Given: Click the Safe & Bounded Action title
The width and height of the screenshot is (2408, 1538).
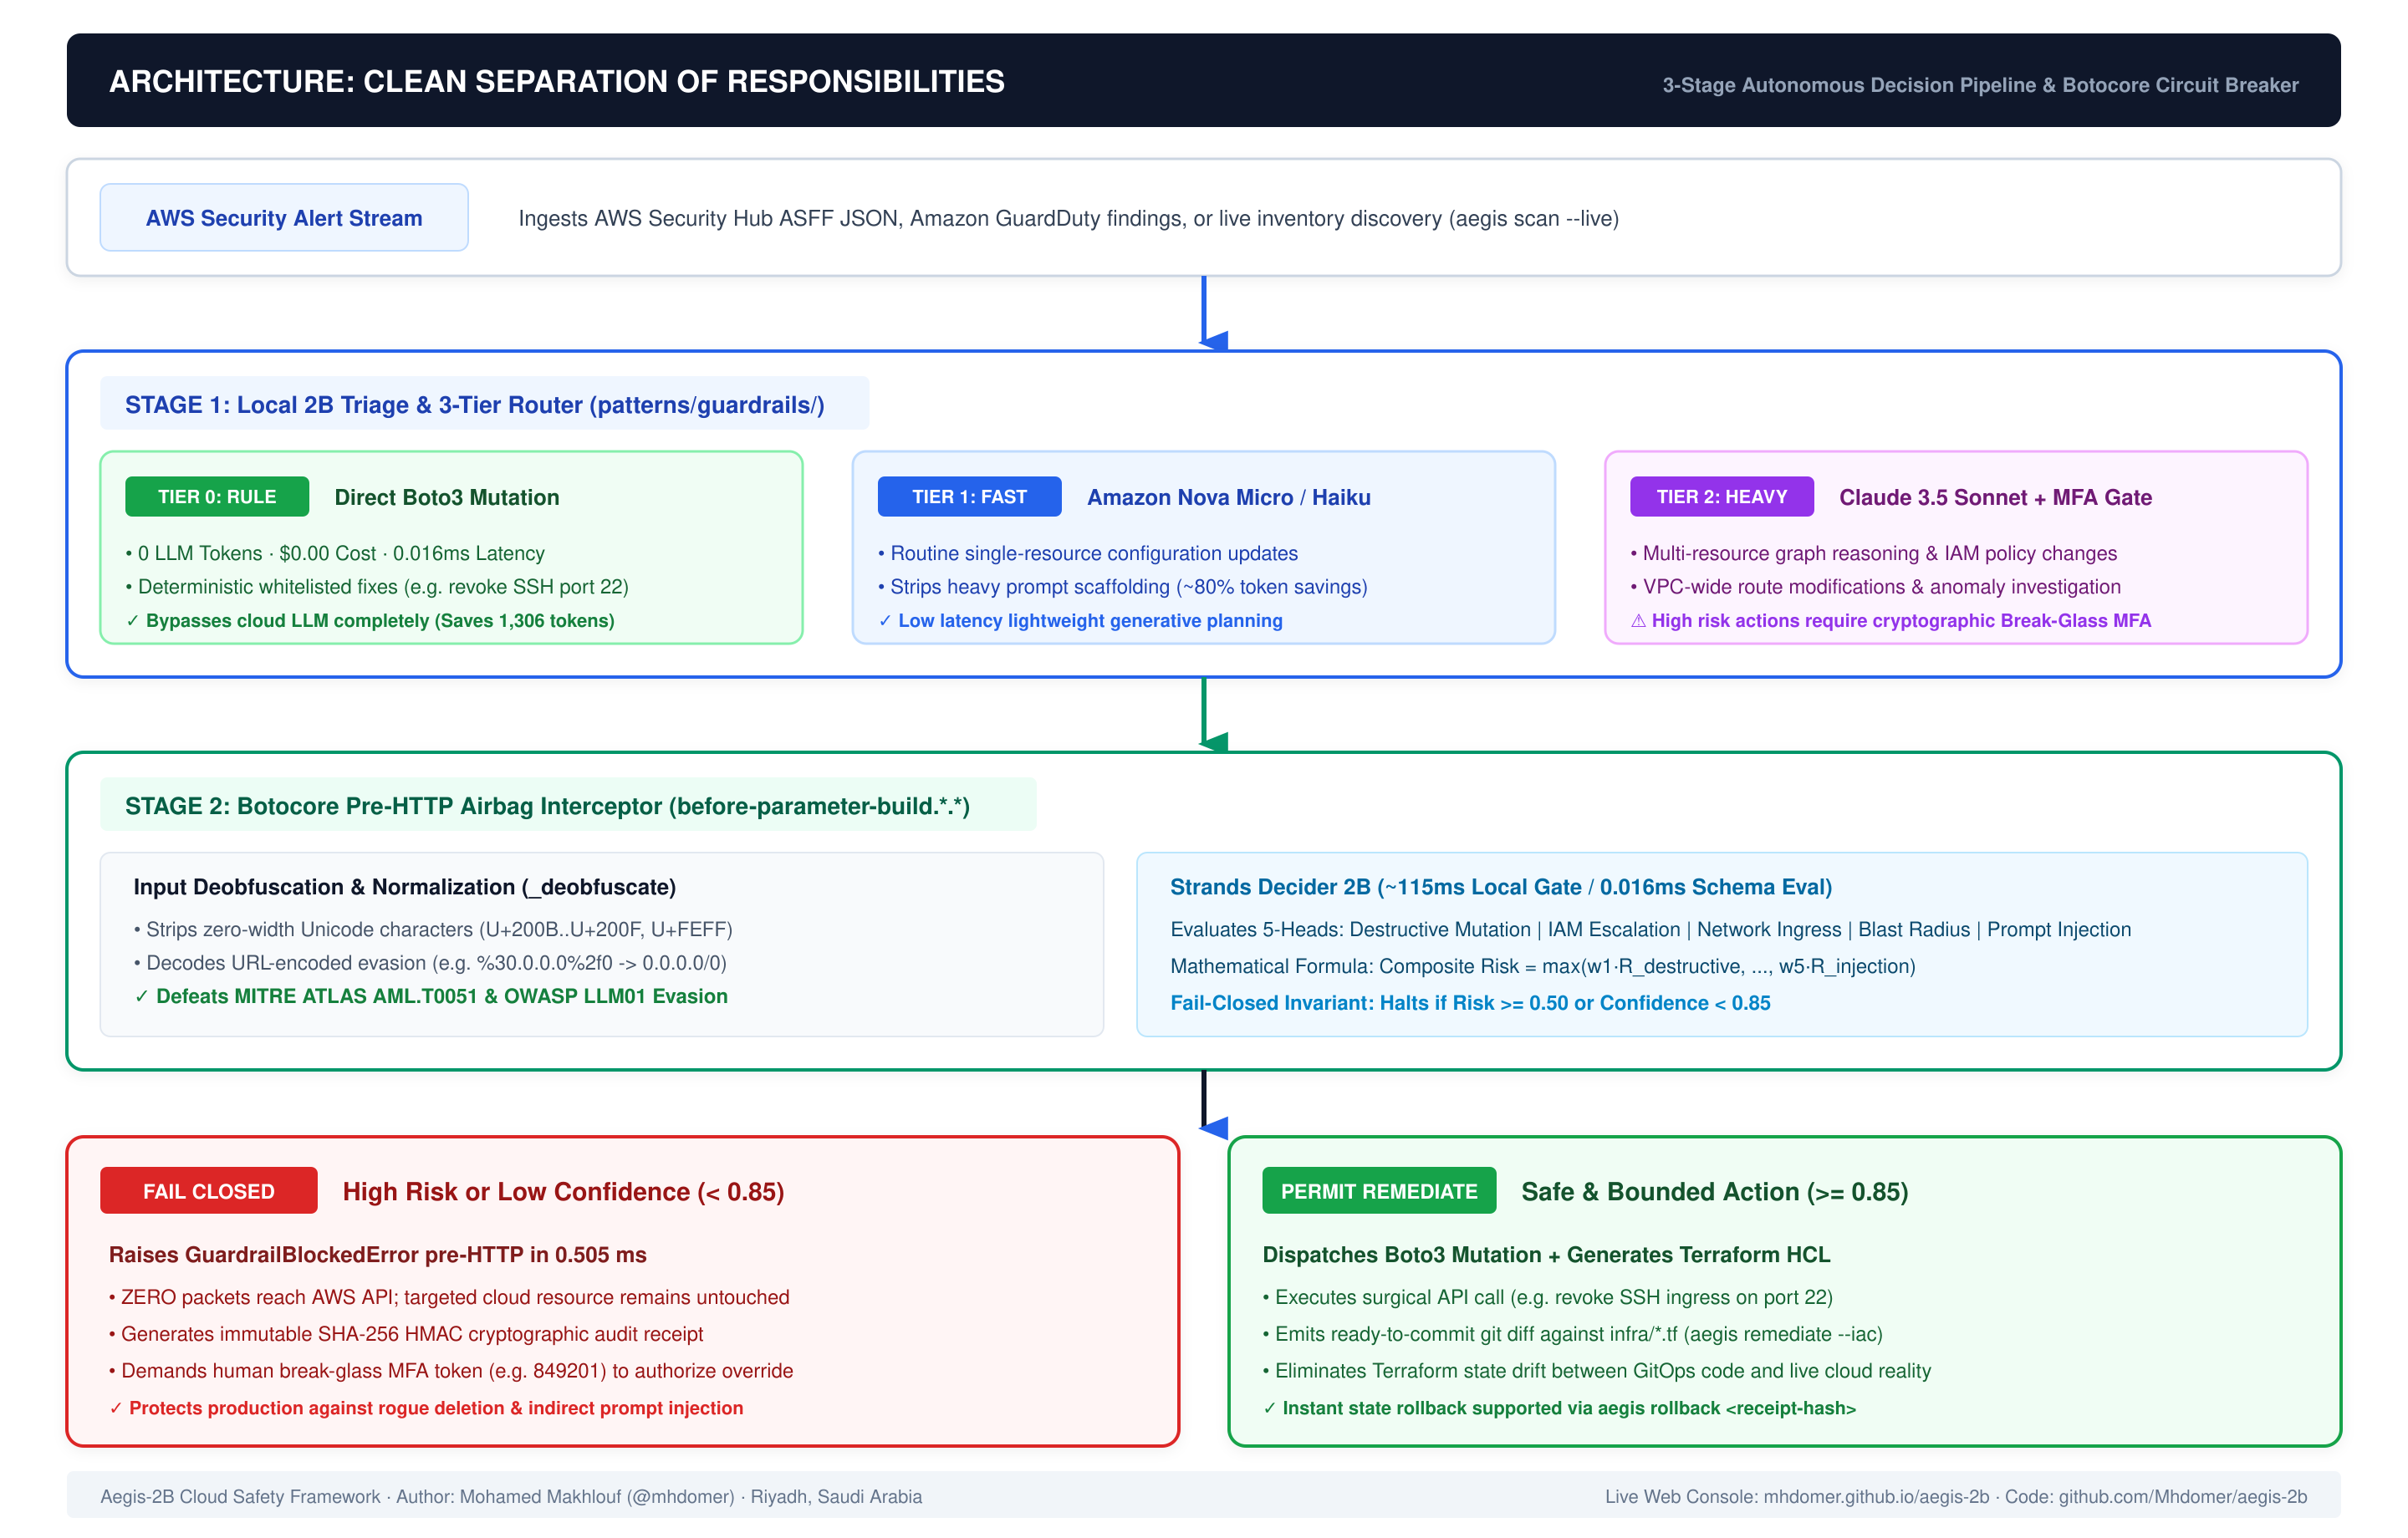Looking at the screenshot, I should [x=1715, y=1191].
